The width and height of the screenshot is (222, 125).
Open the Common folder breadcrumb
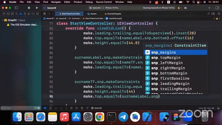(x=74, y=18)
